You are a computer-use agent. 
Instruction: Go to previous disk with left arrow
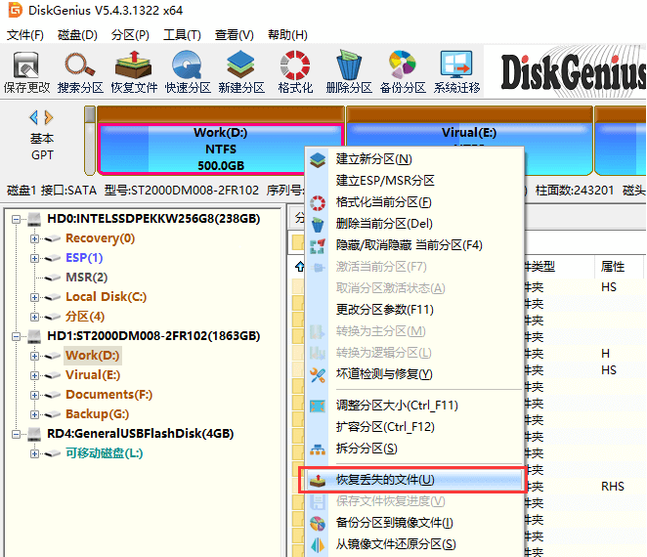coord(34,117)
